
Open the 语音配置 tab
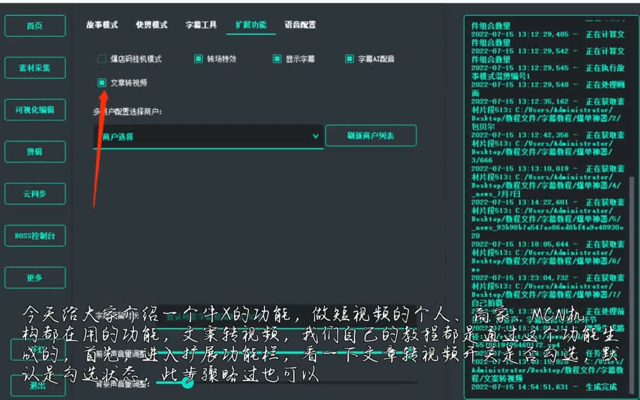point(300,25)
